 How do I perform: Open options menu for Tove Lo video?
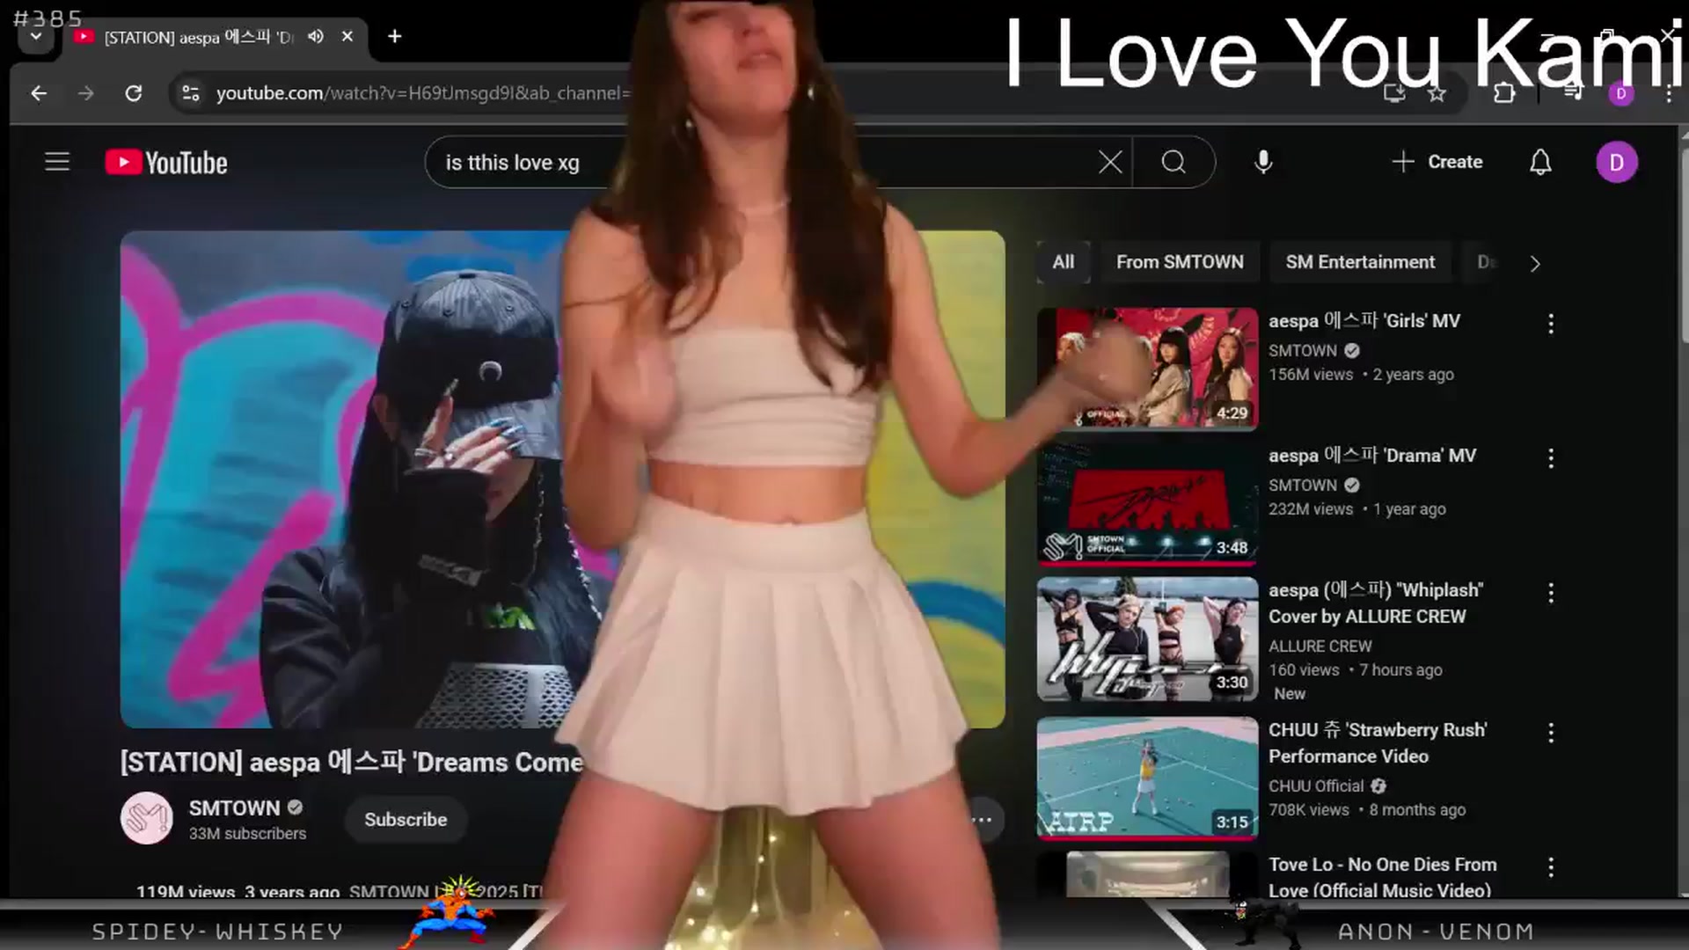click(1551, 867)
